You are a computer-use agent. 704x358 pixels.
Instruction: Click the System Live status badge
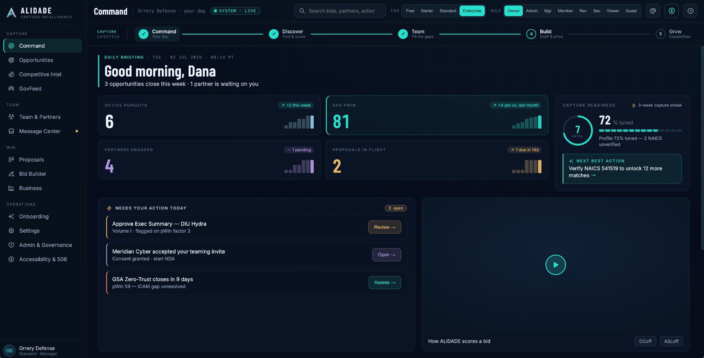click(235, 11)
